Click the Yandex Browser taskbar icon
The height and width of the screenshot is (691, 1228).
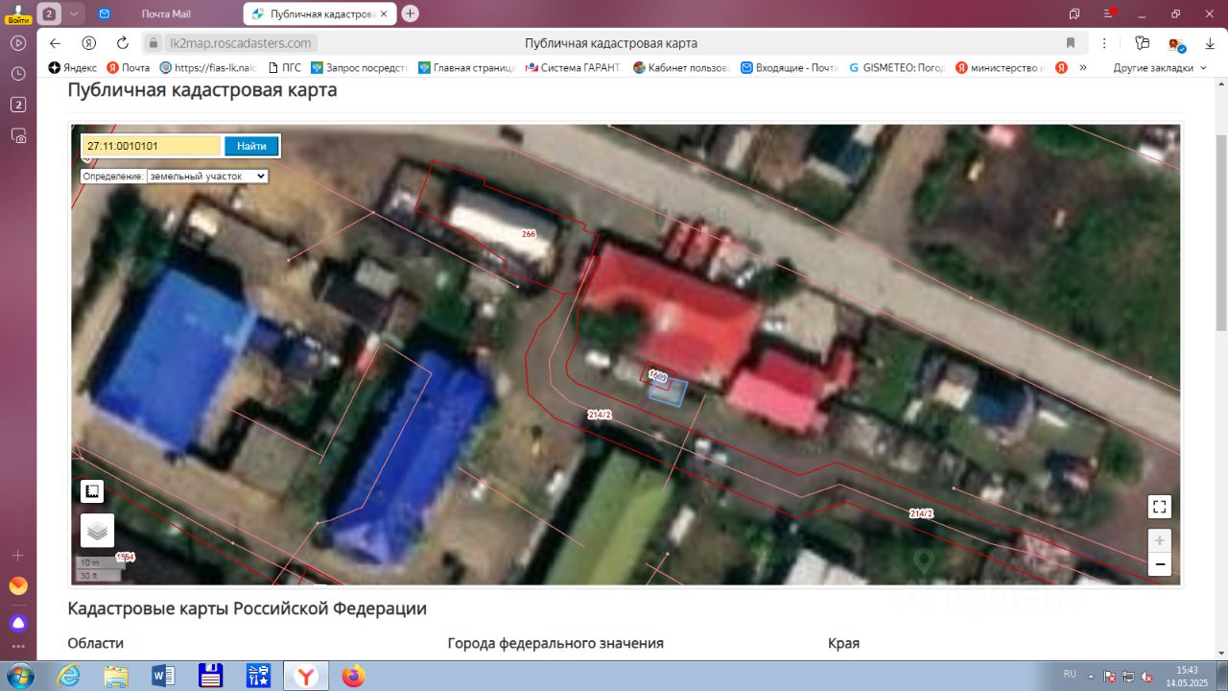pyautogui.click(x=306, y=676)
